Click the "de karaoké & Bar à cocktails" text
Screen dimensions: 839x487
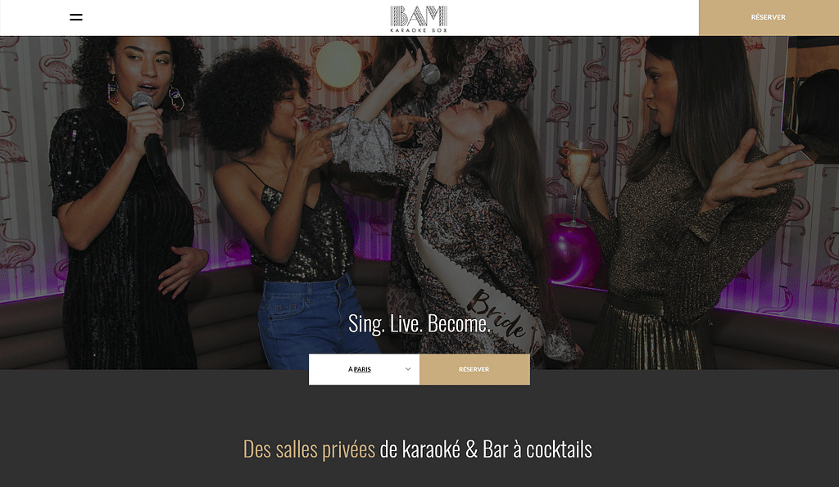point(486,449)
